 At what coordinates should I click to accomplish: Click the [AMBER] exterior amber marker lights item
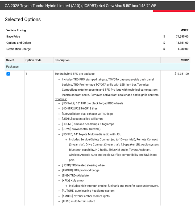[86, 196]
